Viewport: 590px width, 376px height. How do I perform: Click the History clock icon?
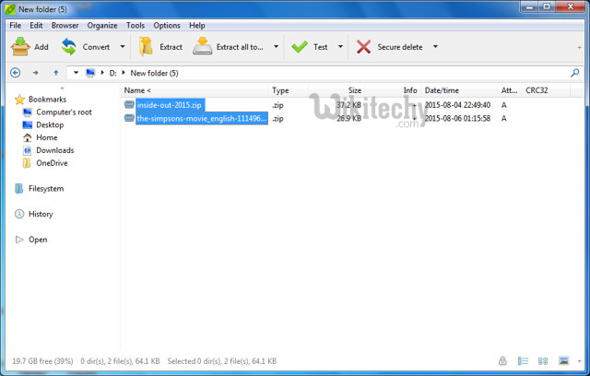point(19,214)
